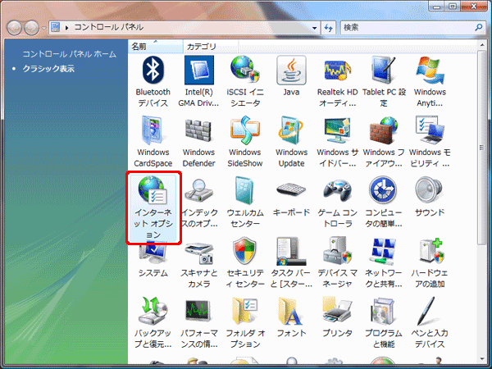Open コンピュータの簡単操作 icon
This screenshot has height=369, width=492.
(x=384, y=202)
